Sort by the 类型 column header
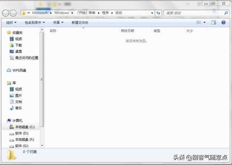 pos(157,30)
